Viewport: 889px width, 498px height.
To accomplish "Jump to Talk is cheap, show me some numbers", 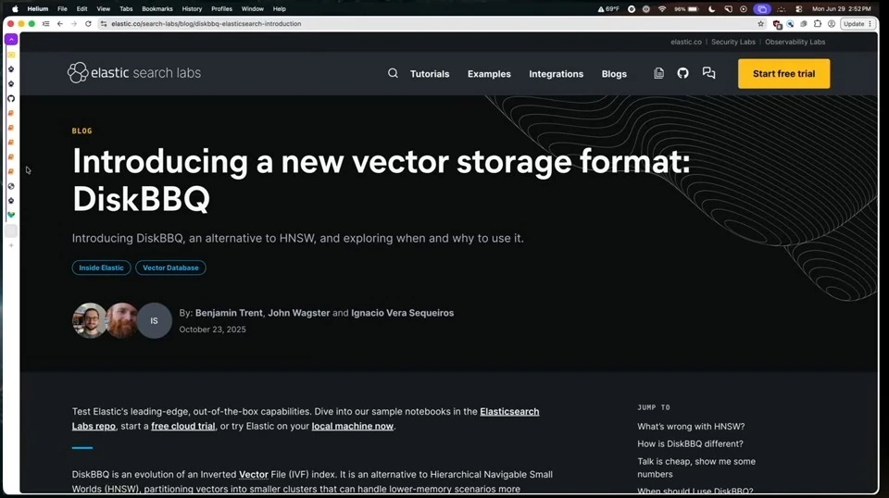I will pos(696,467).
